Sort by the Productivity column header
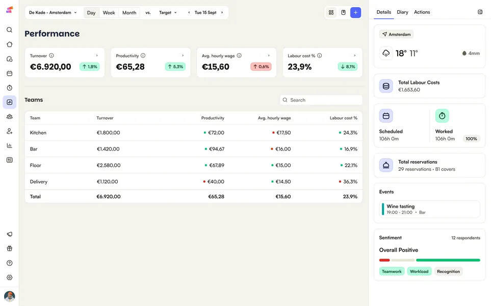 (x=213, y=118)
